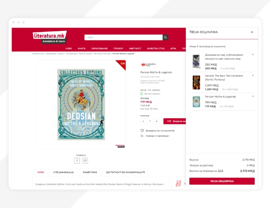The height and width of the screenshot is (208, 271).
Task: Share product on Facebook icon
Action: point(77,161)
